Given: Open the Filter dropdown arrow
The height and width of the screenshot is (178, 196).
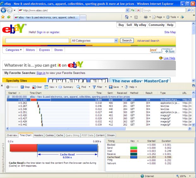Looking at the screenshot, I should point(106,87).
